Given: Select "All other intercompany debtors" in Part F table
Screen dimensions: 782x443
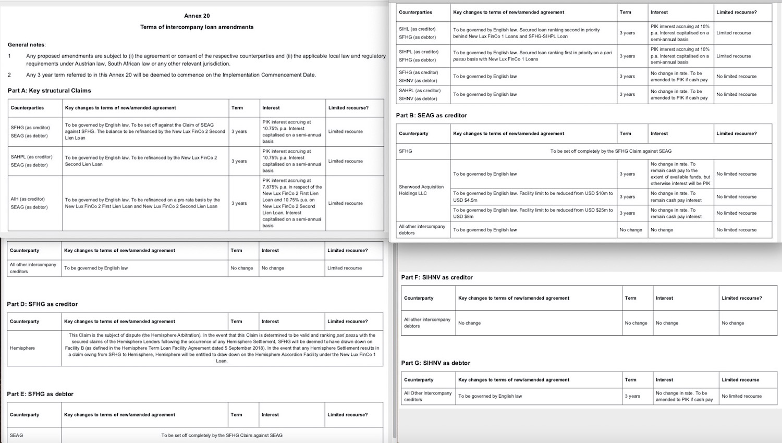Looking at the screenshot, I should point(428,323).
